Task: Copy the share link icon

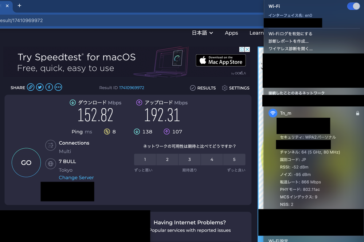Action: pyautogui.click(x=31, y=87)
